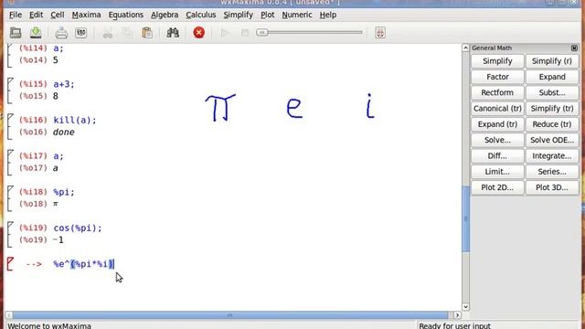
Task: Click the Expand (tr) button
Action: click(x=497, y=124)
